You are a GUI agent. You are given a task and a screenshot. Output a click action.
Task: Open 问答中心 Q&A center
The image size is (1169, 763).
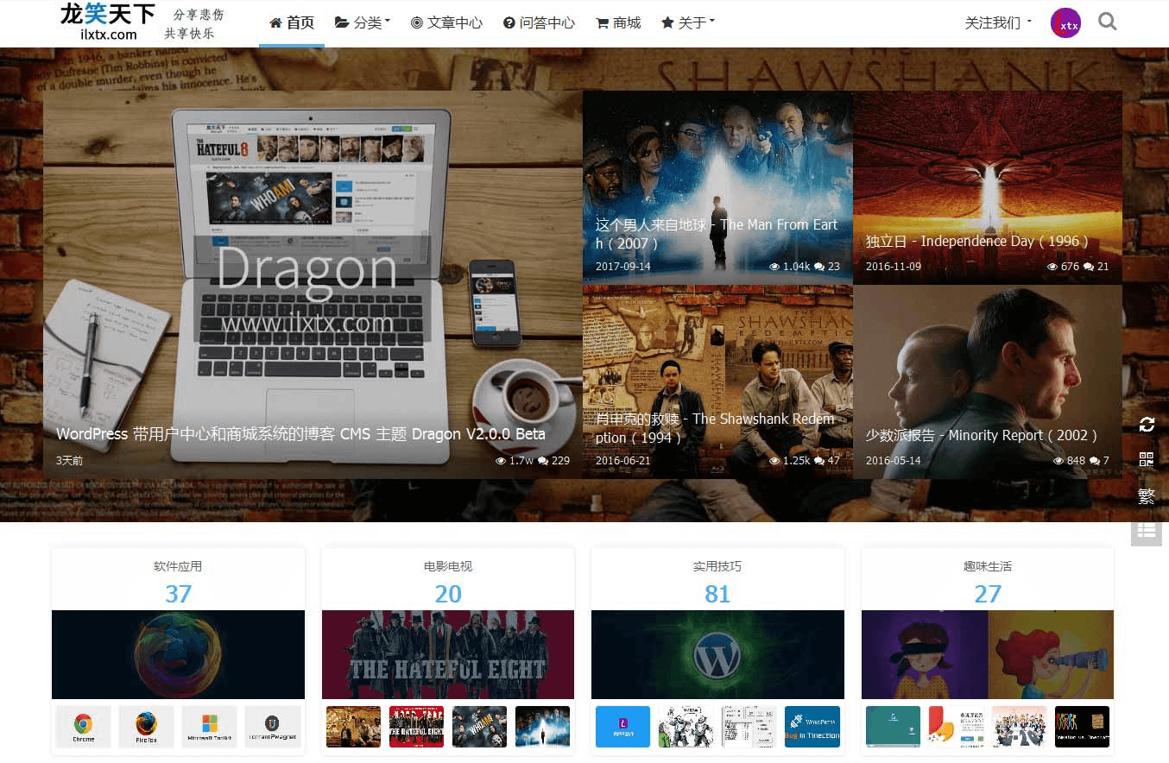[x=539, y=23]
